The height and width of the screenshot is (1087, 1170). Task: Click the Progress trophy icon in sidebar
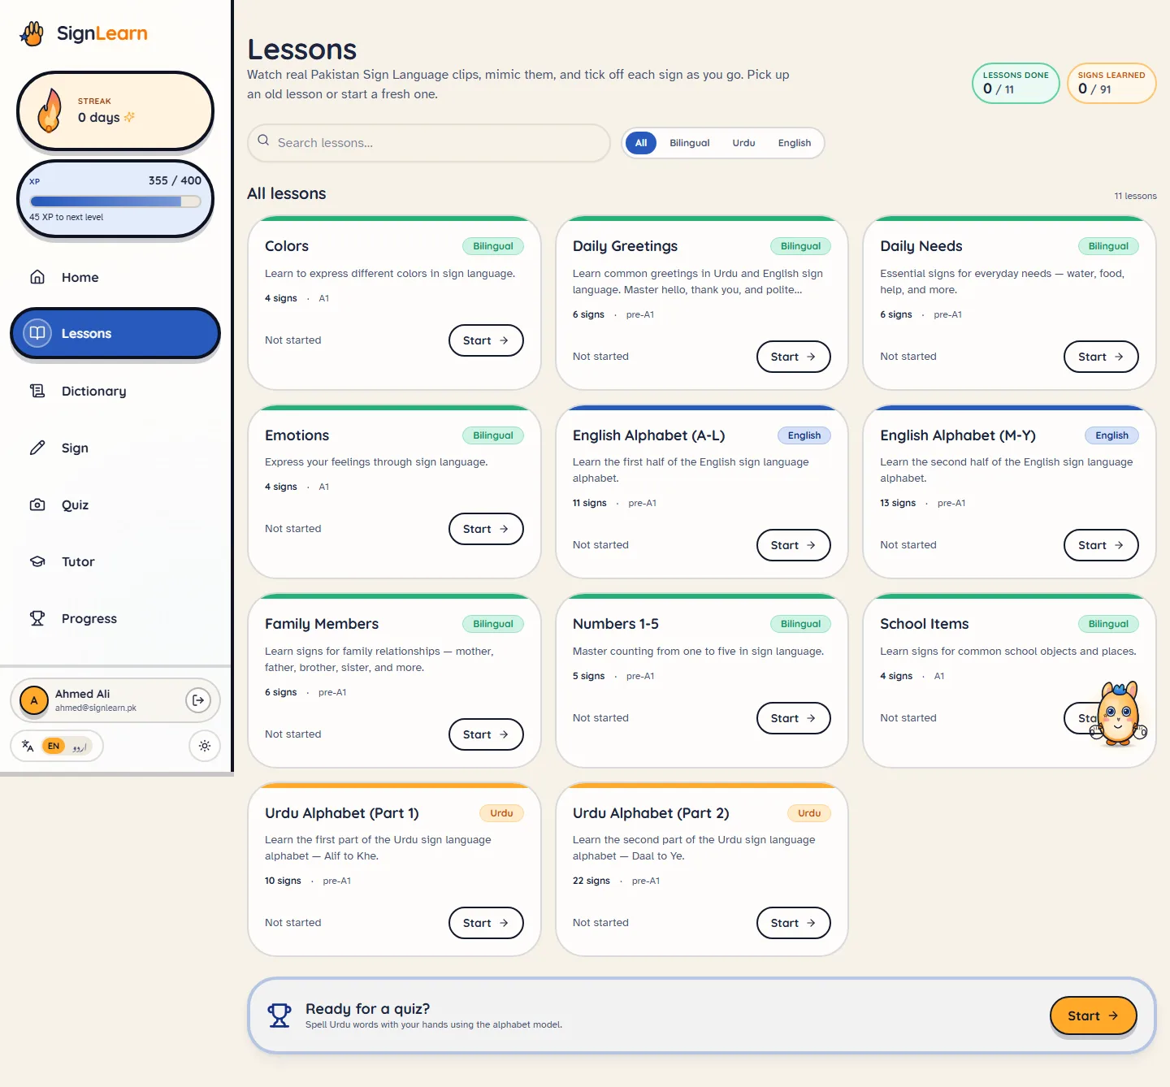point(37,618)
